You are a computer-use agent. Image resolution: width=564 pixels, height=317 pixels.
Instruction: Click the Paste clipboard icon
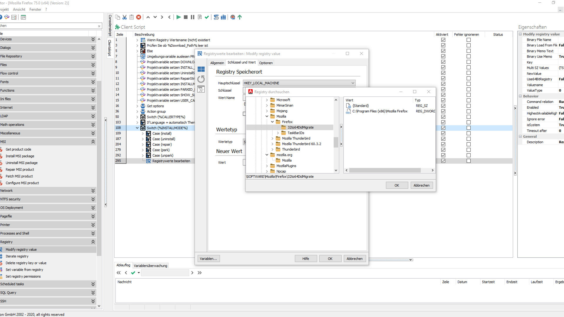pyautogui.click(x=132, y=17)
